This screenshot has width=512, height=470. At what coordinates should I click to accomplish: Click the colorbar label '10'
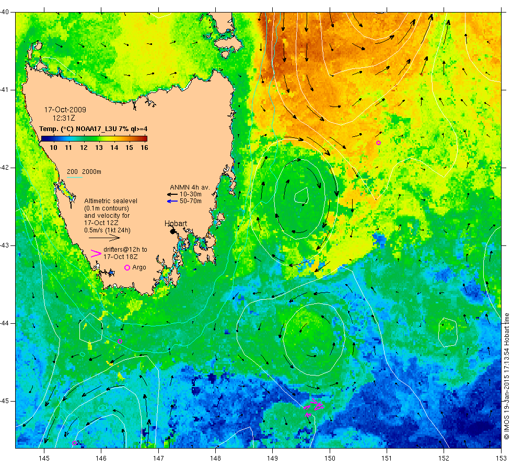53,148
